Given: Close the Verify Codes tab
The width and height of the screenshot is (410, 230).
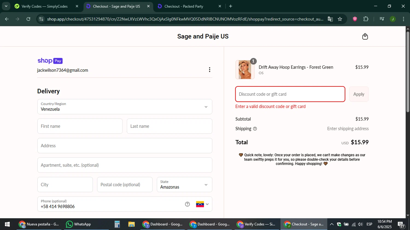Looking at the screenshot, I should (77, 6).
